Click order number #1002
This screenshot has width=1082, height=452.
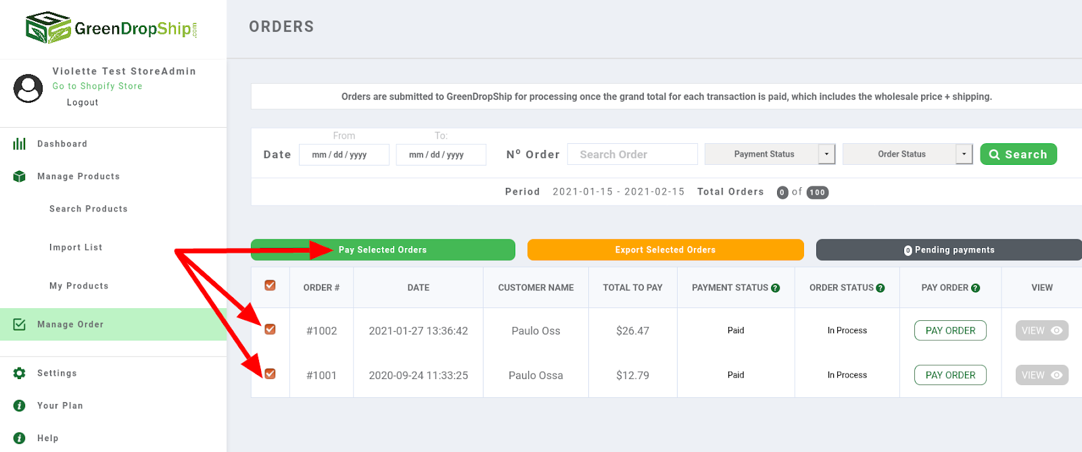click(x=321, y=331)
